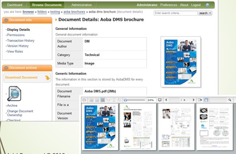This screenshot has width=236, height=154.
Task: Go to previous page arrow
Action: [166, 100]
